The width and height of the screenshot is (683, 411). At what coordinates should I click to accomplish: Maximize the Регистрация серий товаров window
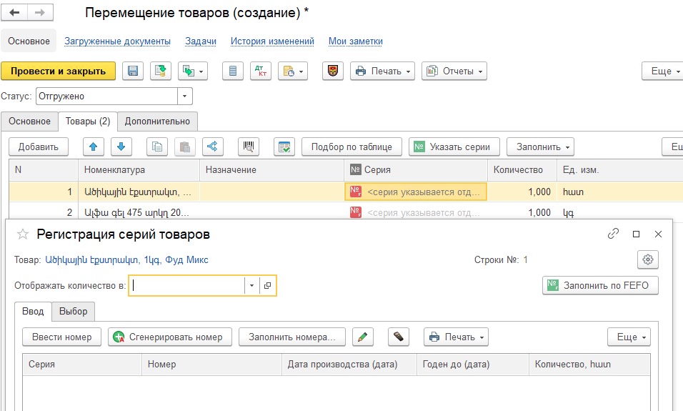pos(636,234)
